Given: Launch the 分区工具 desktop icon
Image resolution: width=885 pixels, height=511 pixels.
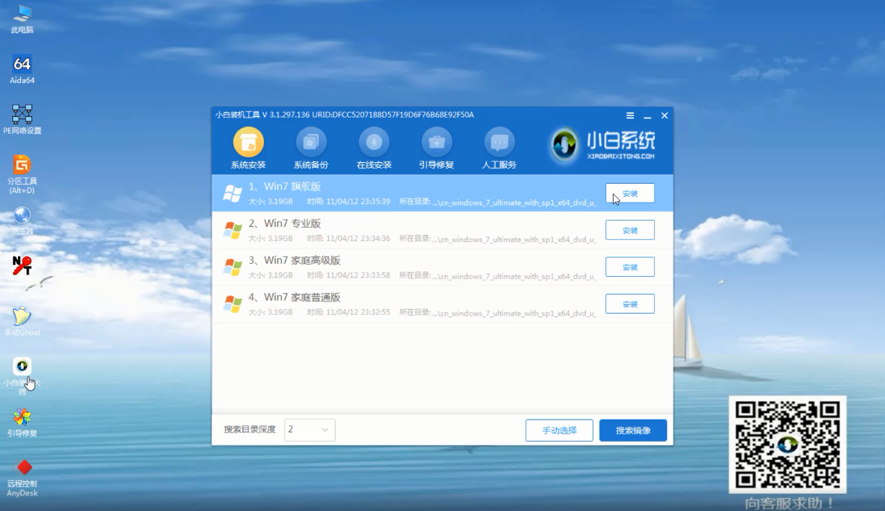Looking at the screenshot, I should pos(22,174).
